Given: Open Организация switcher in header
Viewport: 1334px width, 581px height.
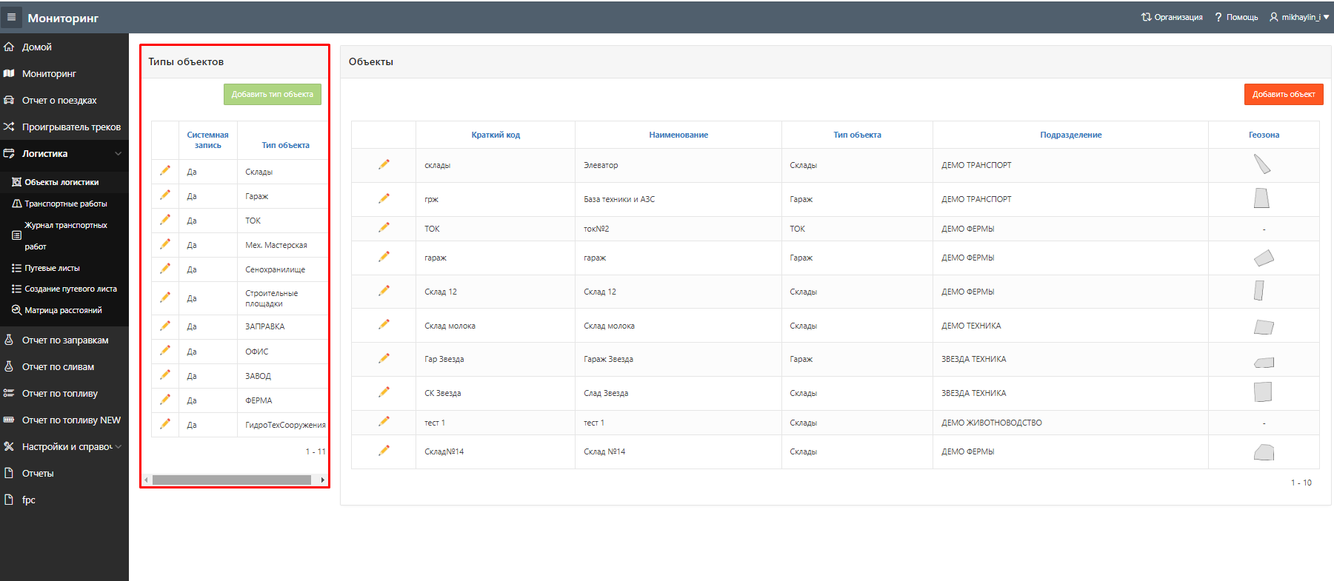Looking at the screenshot, I should [x=1172, y=17].
